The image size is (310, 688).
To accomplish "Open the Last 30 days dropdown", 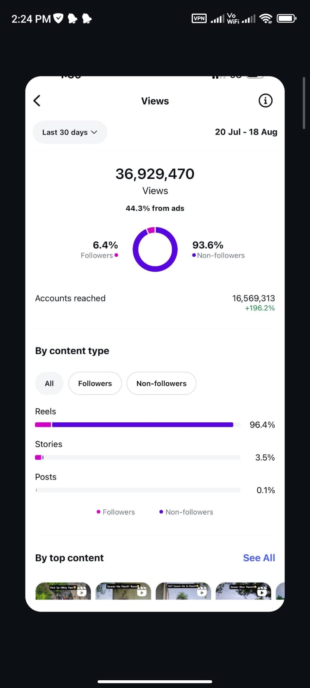I will pos(70,132).
